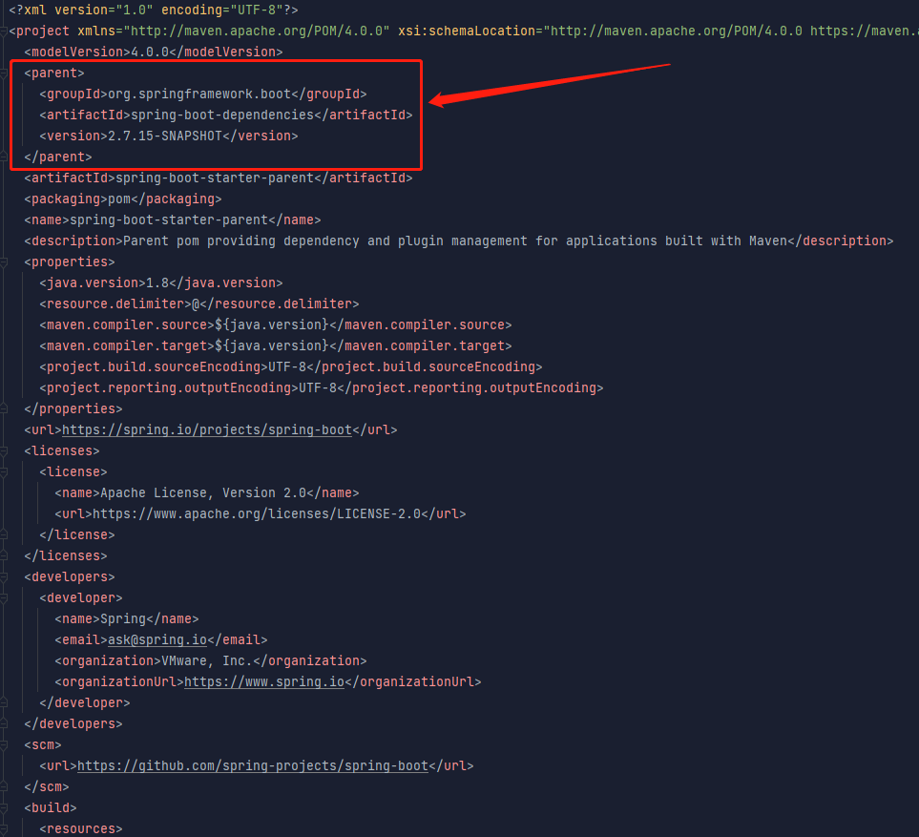Open the spring.io/projects/spring-boot URL link
The height and width of the screenshot is (837, 919).
(207, 429)
